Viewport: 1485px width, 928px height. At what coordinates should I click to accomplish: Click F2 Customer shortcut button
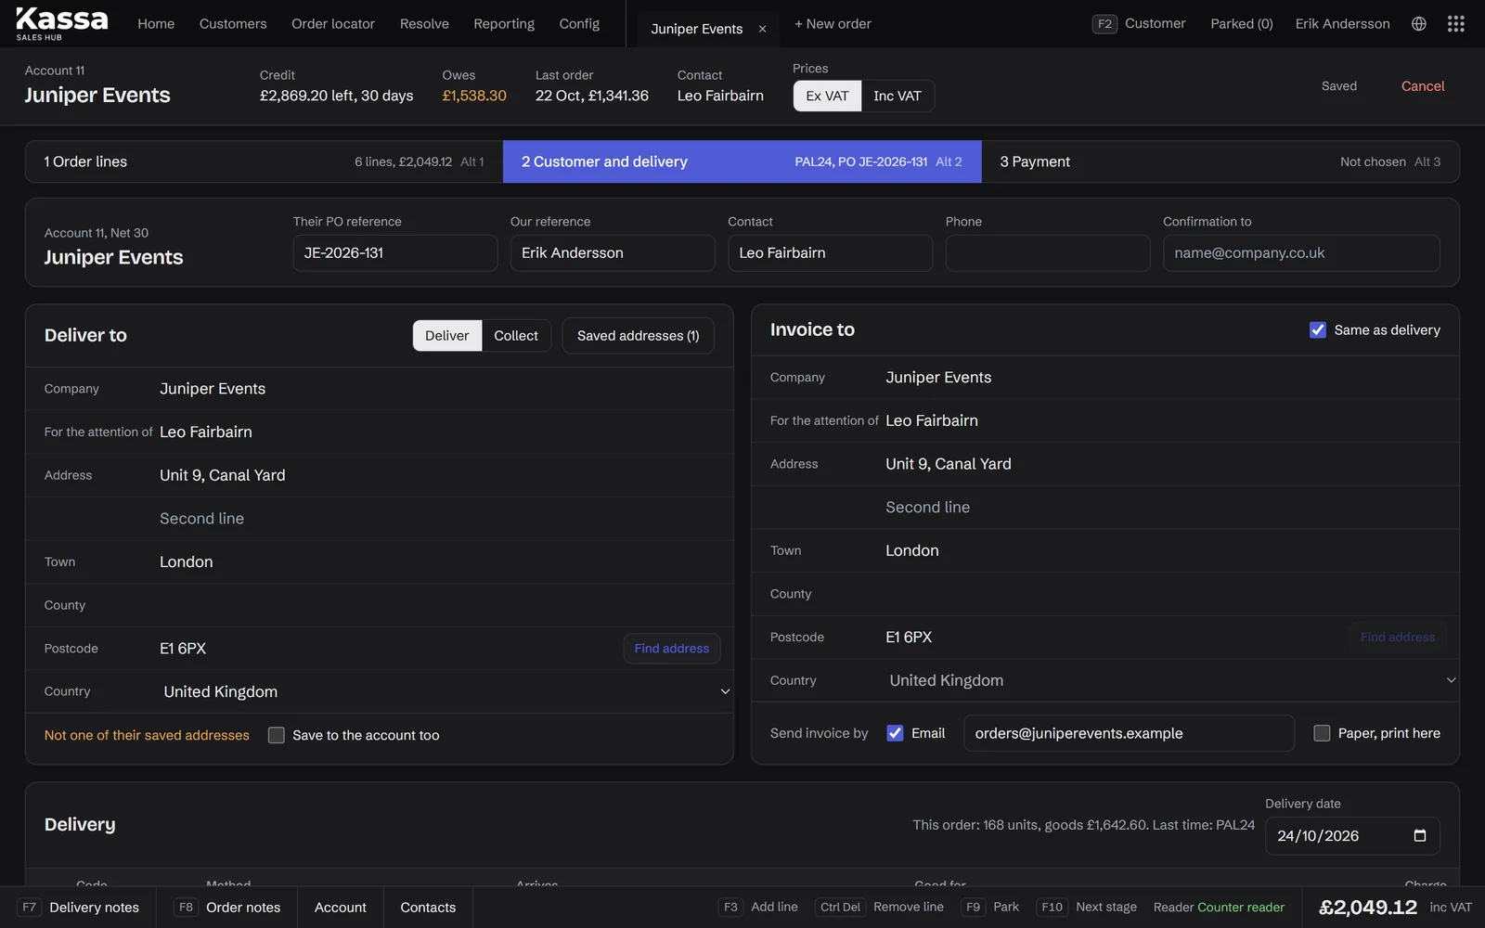pyautogui.click(x=1139, y=23)
